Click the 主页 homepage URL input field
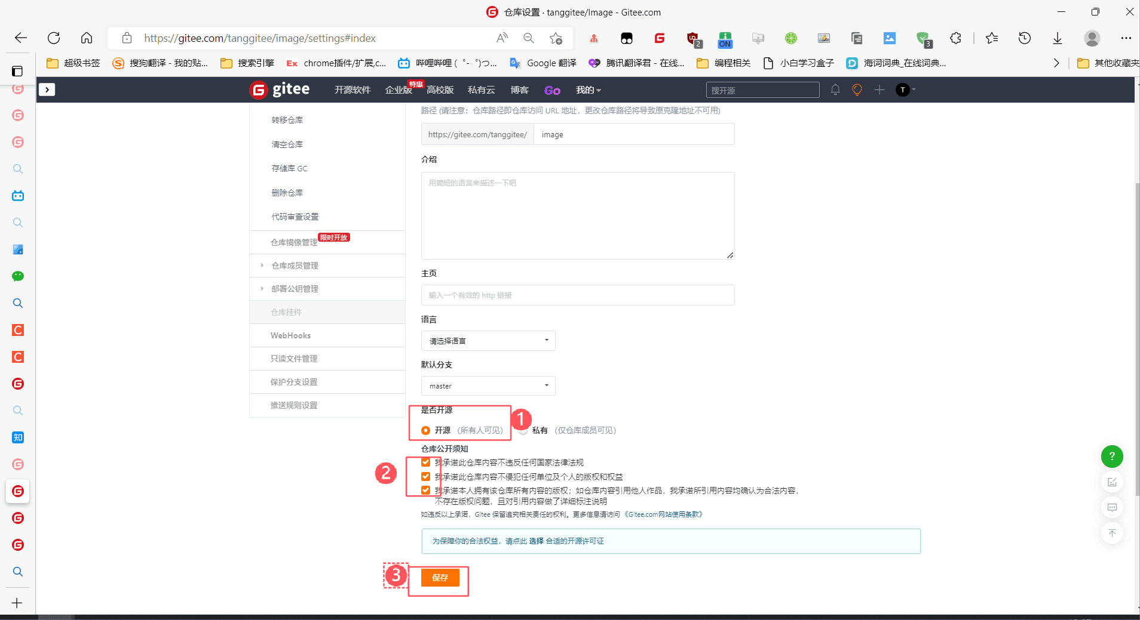The height and width of the screenshot is (620, 1140). tap(577, 295)
